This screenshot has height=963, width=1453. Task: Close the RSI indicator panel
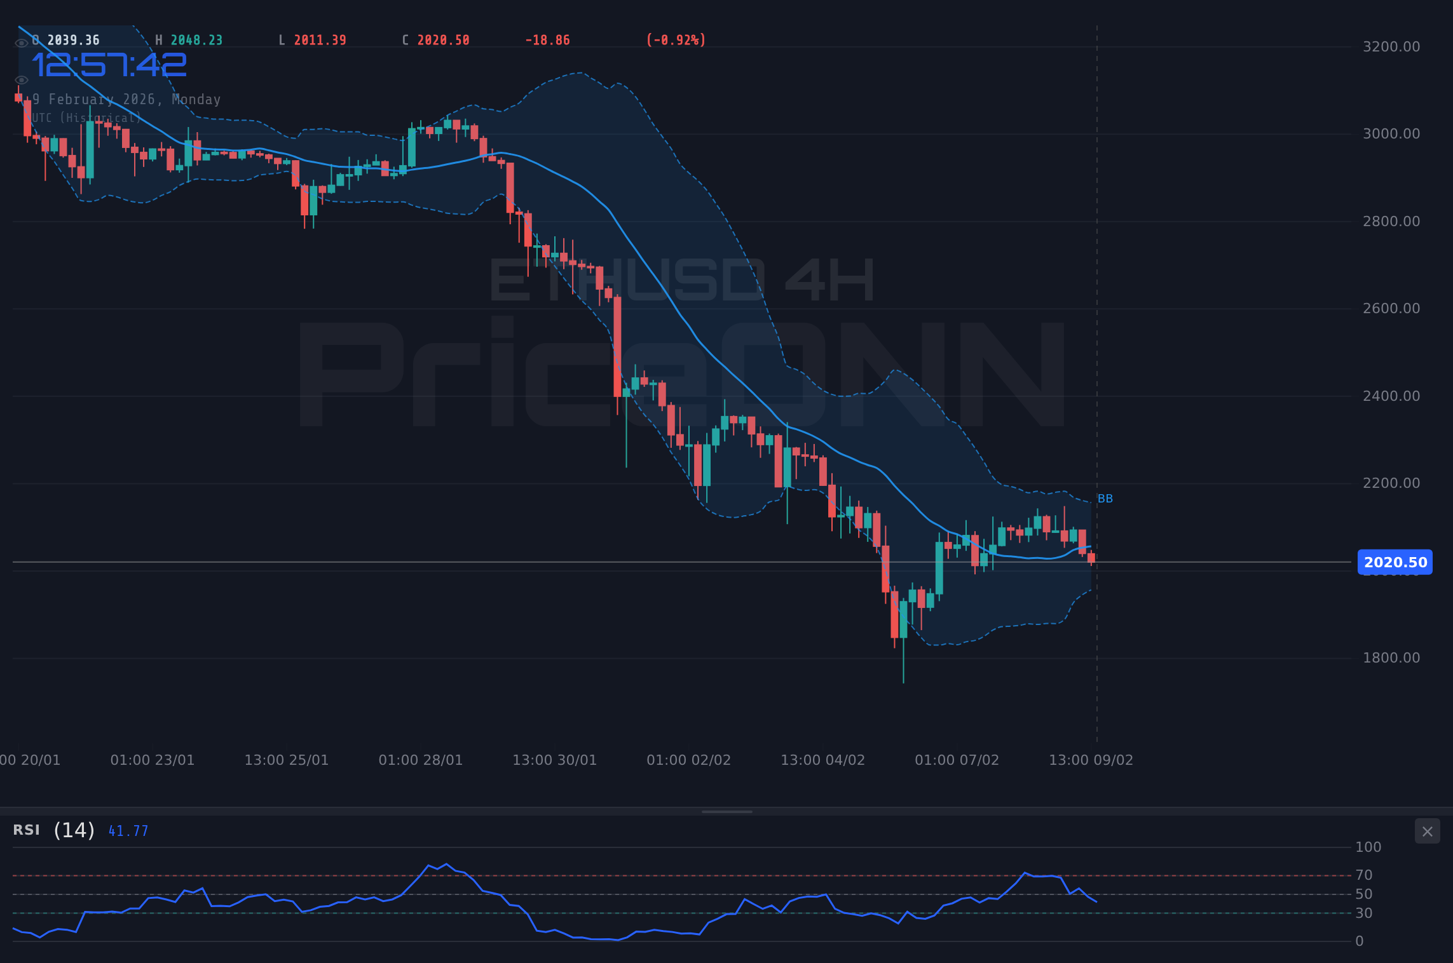click(x=1427, y=831)
